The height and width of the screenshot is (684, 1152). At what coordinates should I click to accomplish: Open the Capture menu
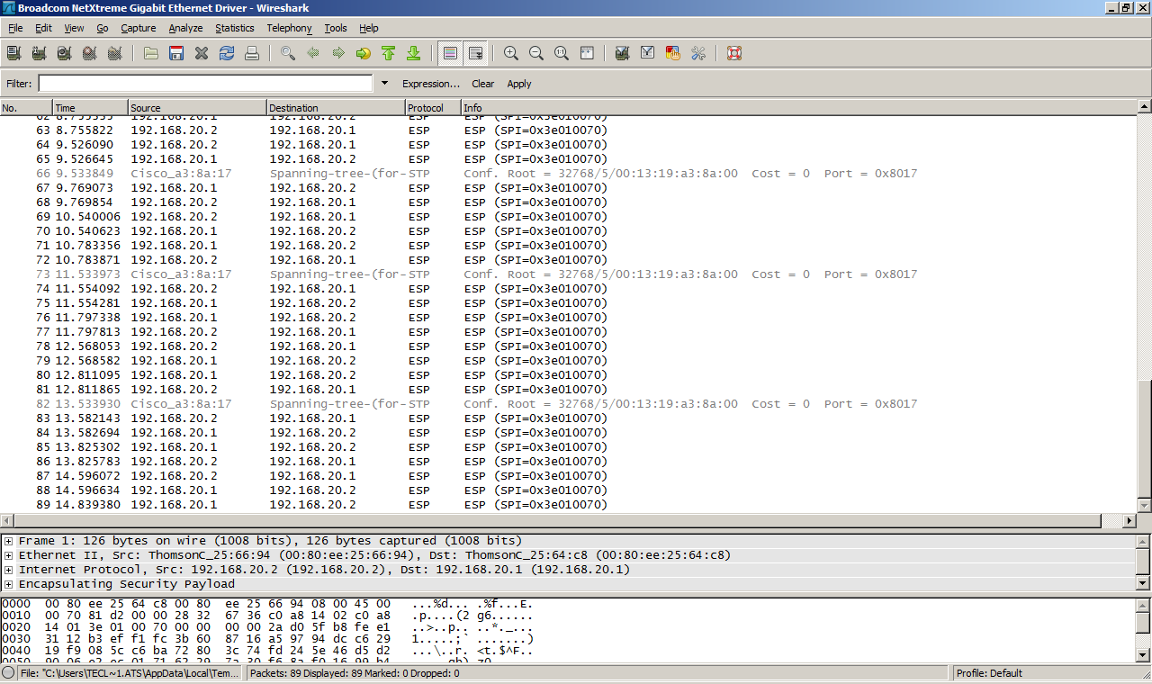click(x=139, y=28)
